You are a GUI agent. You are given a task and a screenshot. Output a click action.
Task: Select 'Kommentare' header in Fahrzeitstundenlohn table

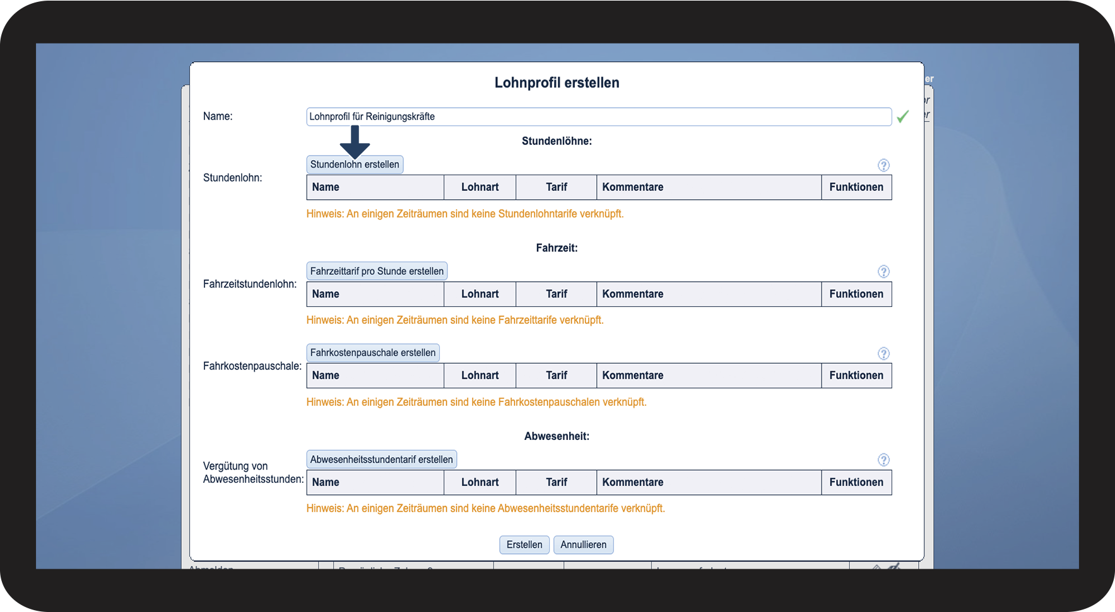pos(709,294)
